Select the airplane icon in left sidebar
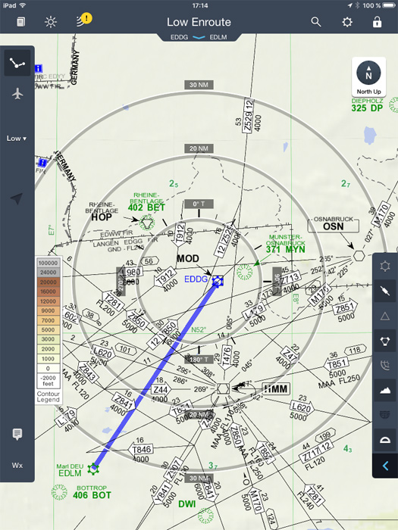Viewport: 398px width, 530px height. [17, 94]
